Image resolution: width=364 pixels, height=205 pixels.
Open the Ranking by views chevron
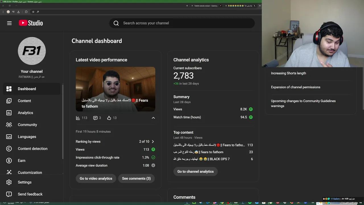[153, 142]
